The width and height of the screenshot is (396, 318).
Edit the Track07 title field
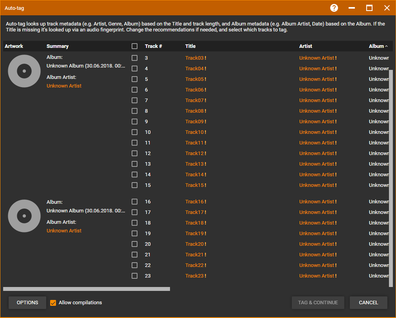coord(195,101)
